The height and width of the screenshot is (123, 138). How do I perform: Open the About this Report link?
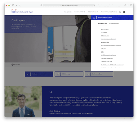click(105, 29)
